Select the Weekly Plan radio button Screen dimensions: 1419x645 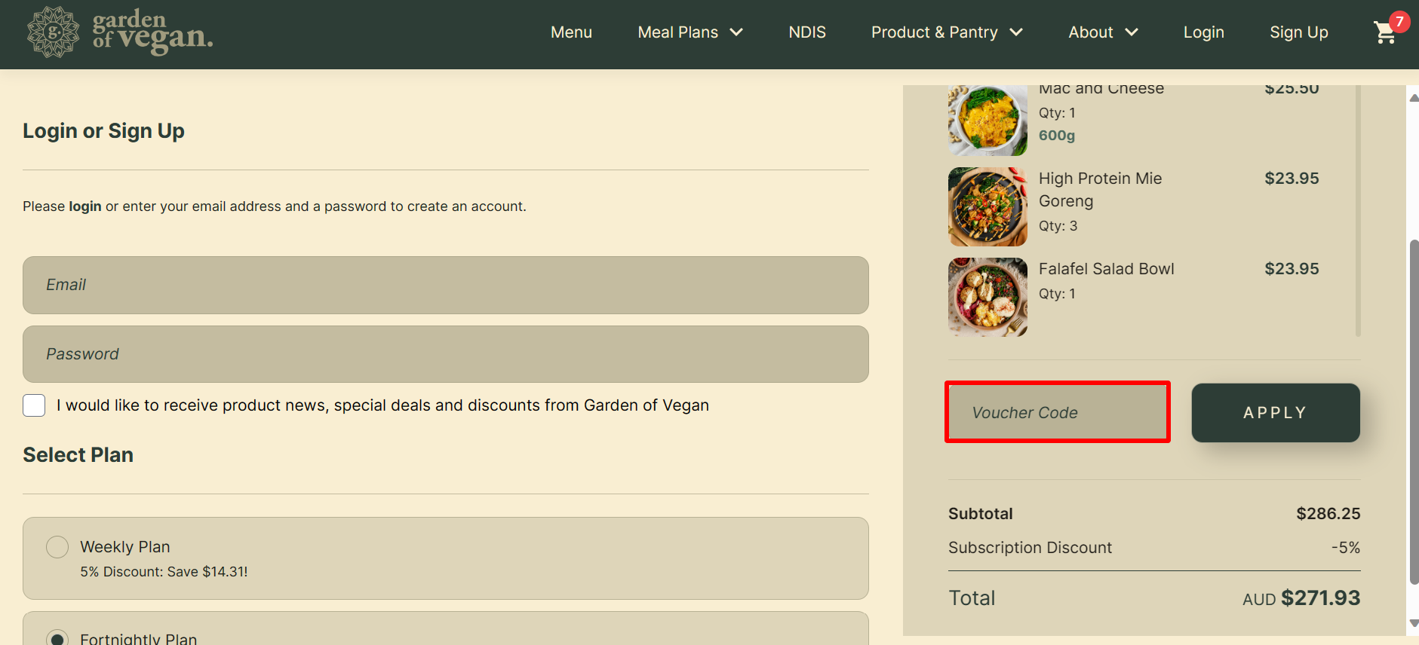57,546
